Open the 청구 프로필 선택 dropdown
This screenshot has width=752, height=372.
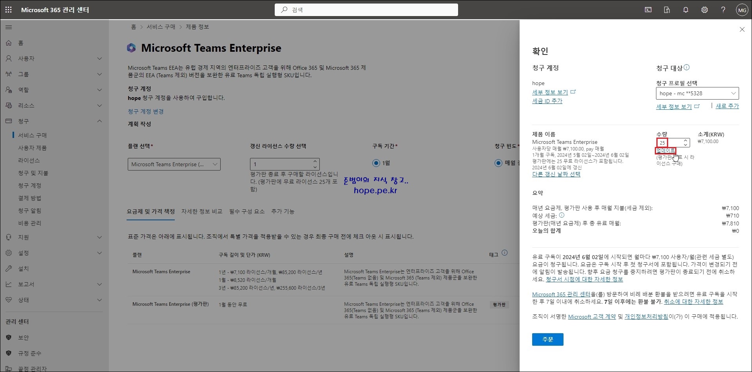pyautogui.click(x=697, y=93)
